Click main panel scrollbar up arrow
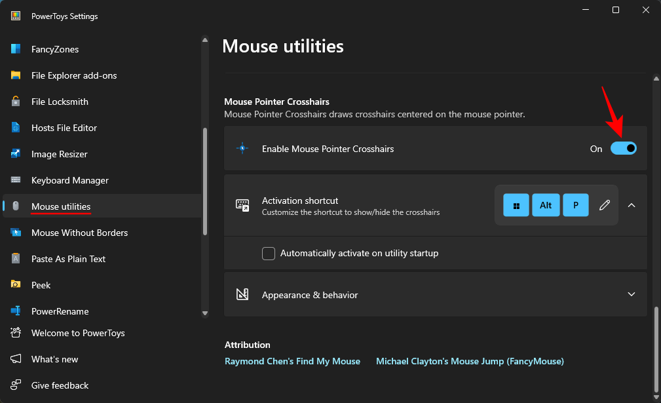This screenshot has height=403, width=661. click(656, 79)
